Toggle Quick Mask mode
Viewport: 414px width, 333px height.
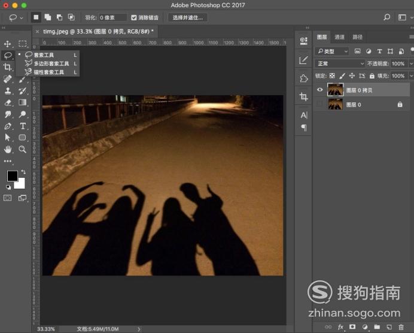coord(7,198)
